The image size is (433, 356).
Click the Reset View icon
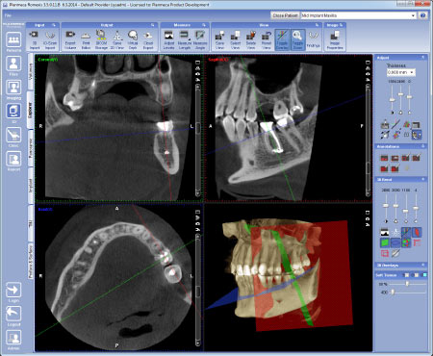coord(267,39)
